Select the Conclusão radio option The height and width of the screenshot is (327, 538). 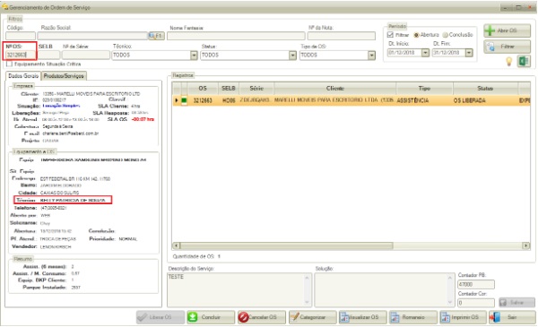tap(446, 35)
